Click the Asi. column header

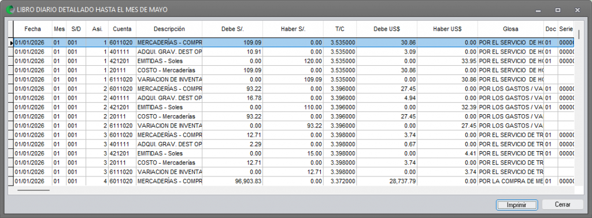[x=97, y=29]
